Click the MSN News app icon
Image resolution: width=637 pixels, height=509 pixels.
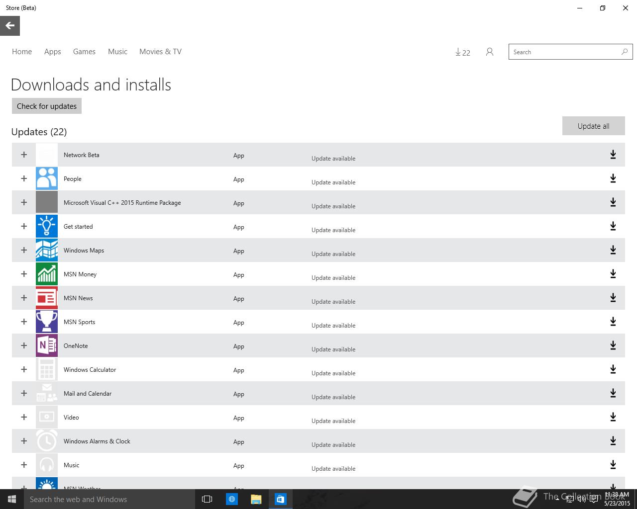coord(47,298)
